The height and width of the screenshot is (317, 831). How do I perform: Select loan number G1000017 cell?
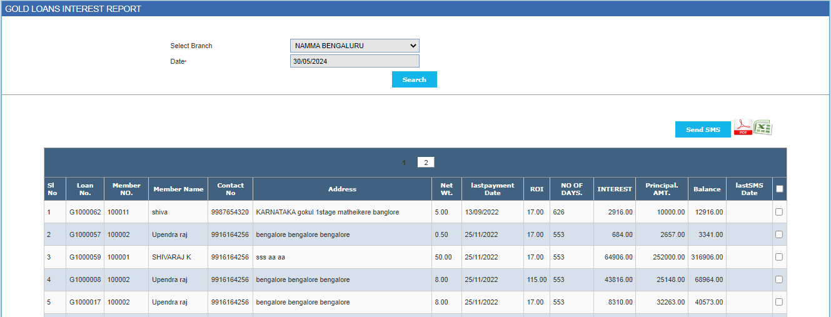pyautogui.click(x=85, y=302)
